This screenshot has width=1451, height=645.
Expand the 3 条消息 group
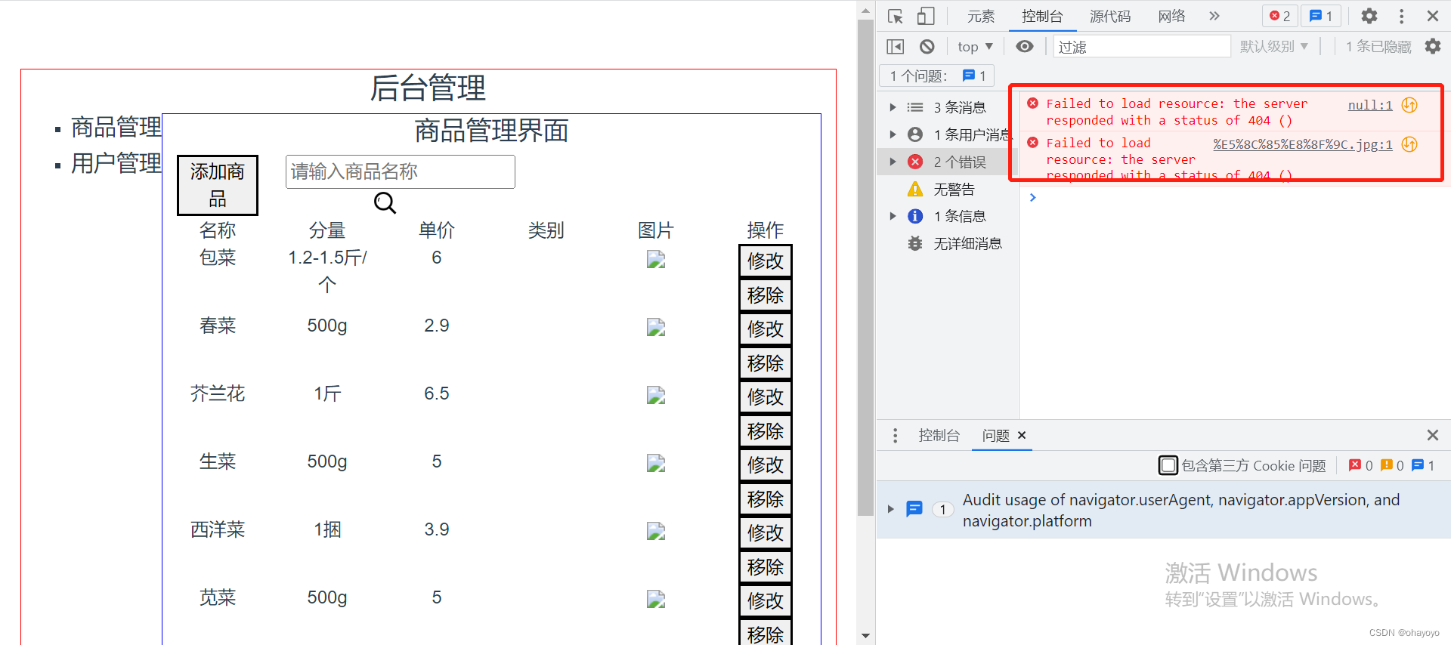pos(893,107)
